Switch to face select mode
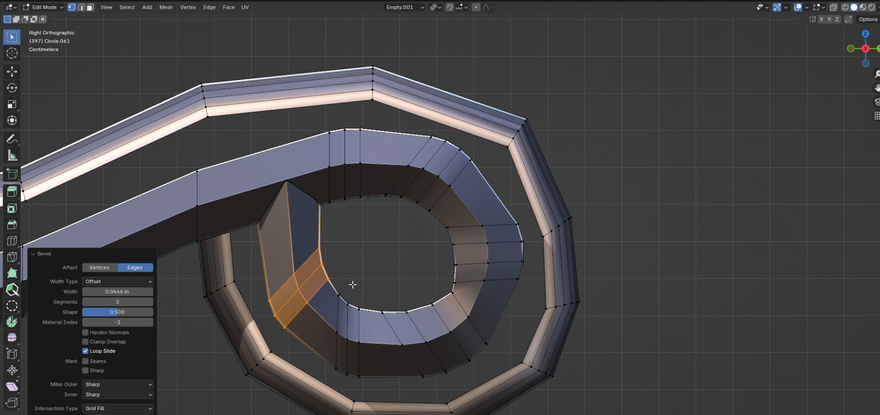 90,7
